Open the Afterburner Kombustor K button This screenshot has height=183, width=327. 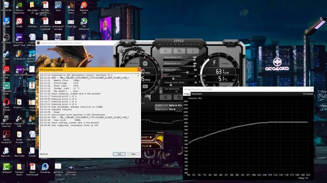(166, 51)
